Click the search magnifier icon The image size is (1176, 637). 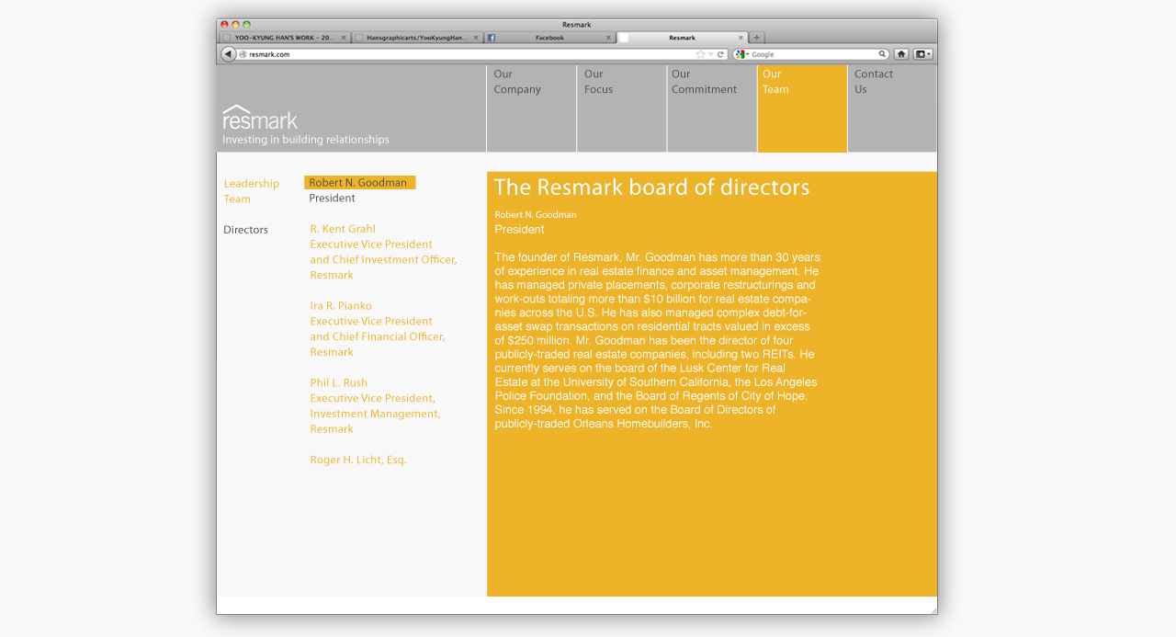882,54
